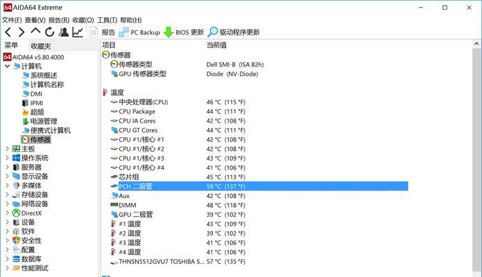The width and height of the screenshot is (482, 277).
Task: Click the 报告 report button
Action: pyautogui.click(x=102, y=32)
